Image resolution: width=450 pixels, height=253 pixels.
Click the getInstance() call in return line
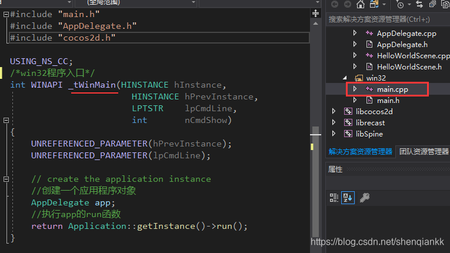(171, 227)
